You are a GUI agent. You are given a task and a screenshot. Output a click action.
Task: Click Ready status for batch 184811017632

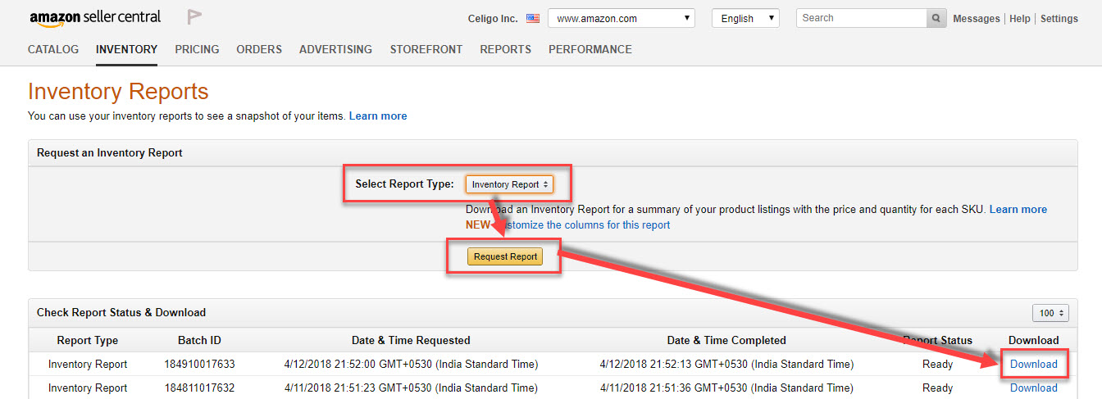937,388
